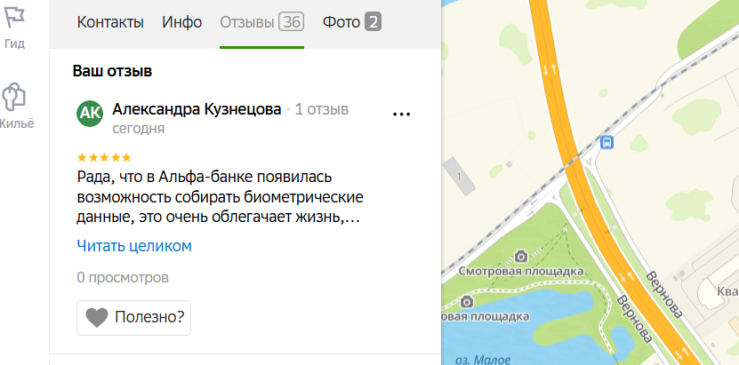Click the heart icon for Полезно
Viewport: 739px width, 365px height.
97,318
